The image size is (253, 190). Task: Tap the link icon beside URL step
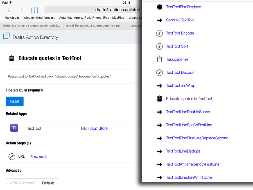click(x=12, y=157)
